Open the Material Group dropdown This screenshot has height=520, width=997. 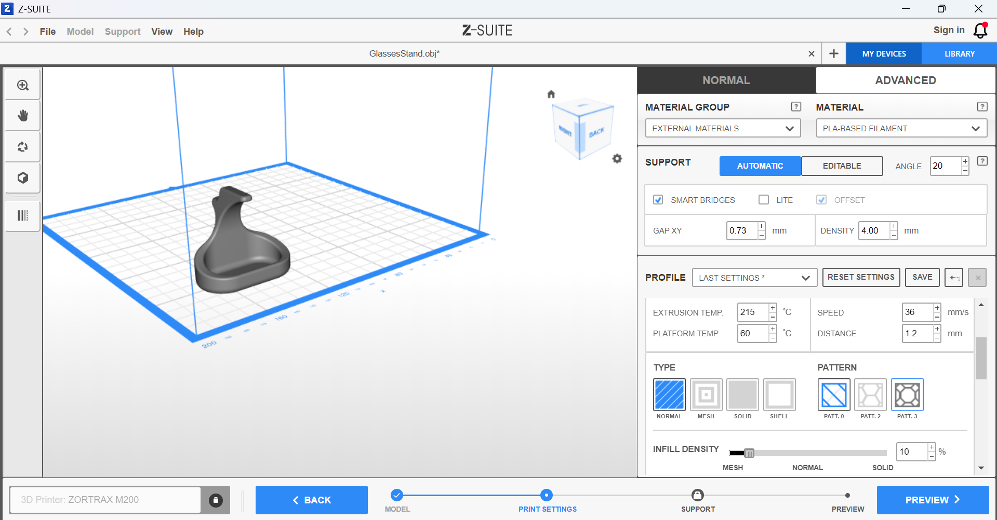(723, 128)
